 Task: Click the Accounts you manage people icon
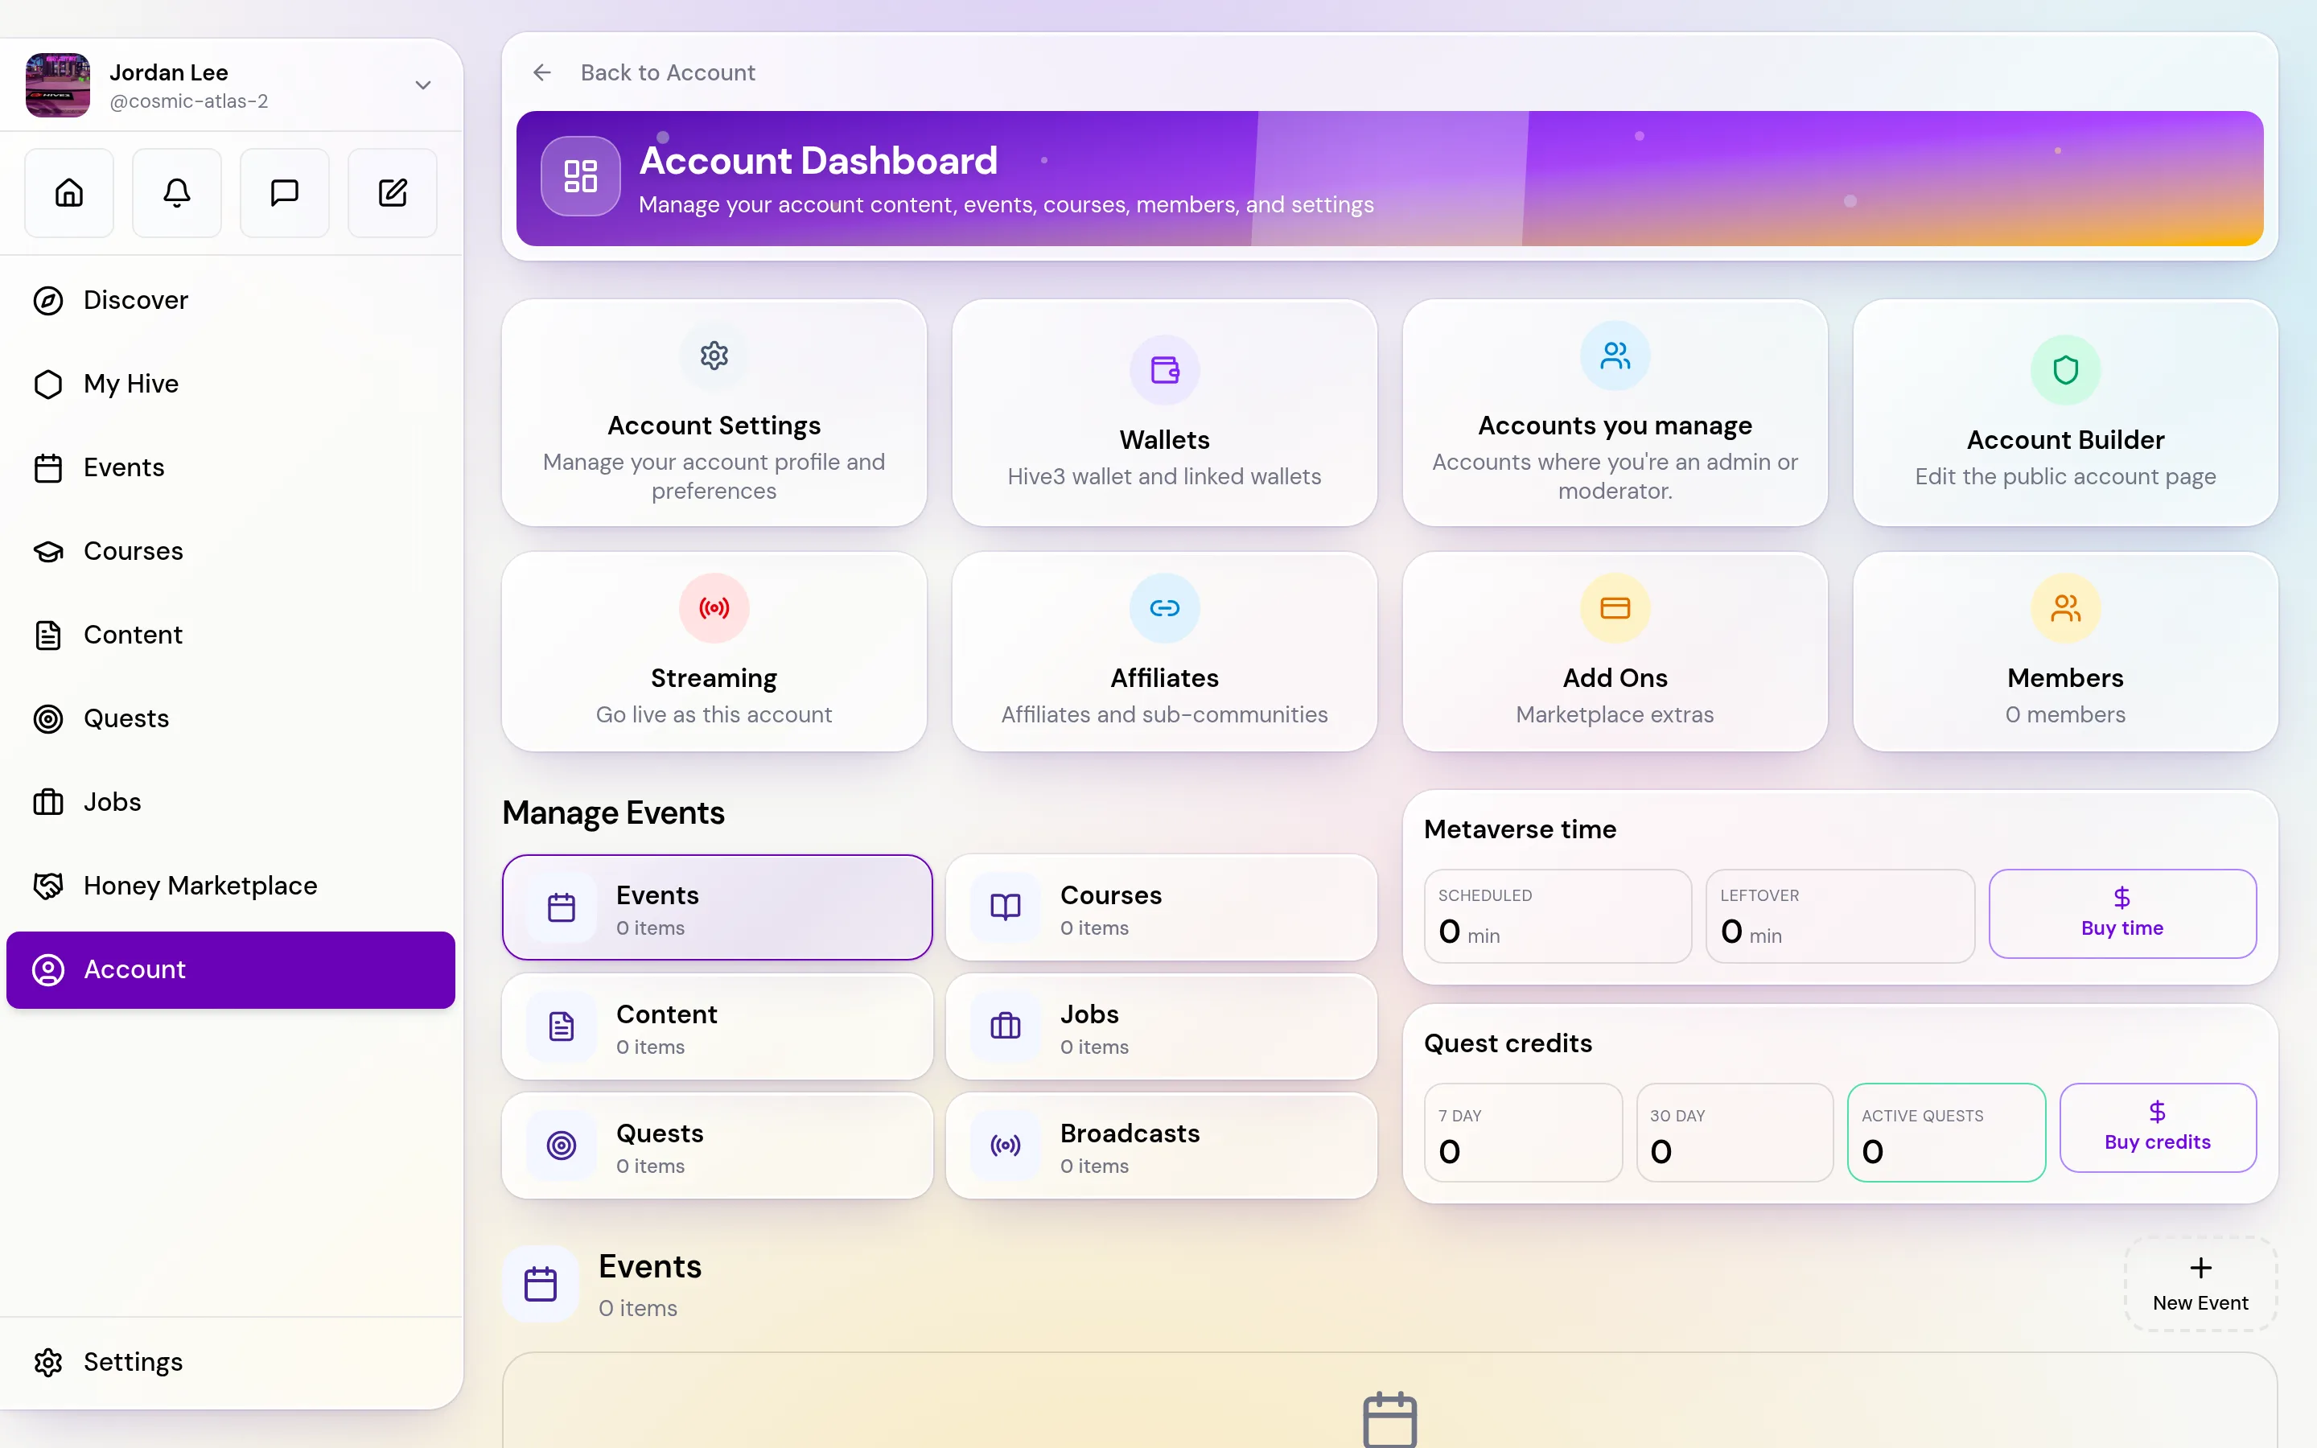click(x=1615, y=356)
